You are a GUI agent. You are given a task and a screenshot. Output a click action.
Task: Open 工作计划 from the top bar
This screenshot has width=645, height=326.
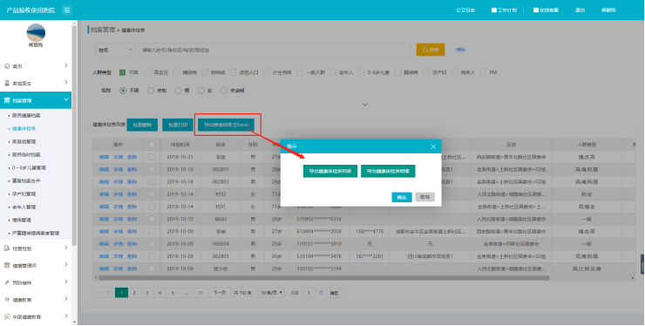pos(505,10)
